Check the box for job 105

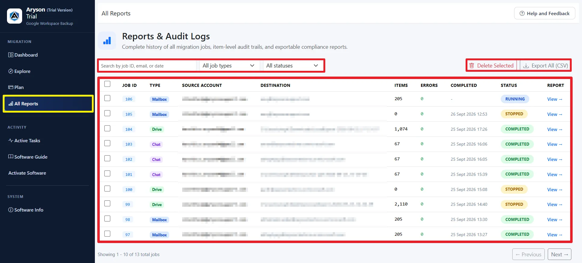pos(107,113)
